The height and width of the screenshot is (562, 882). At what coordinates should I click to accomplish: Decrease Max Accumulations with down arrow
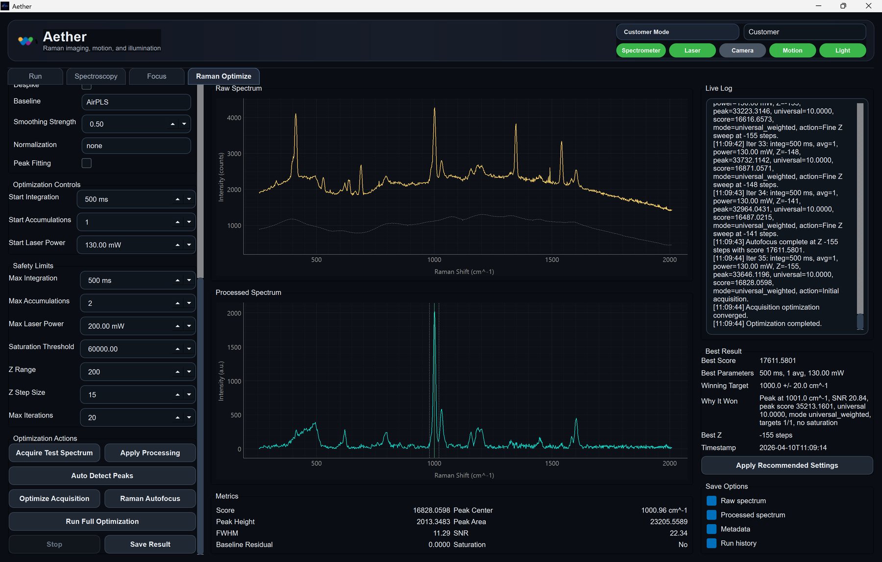[x=189, y=303]
